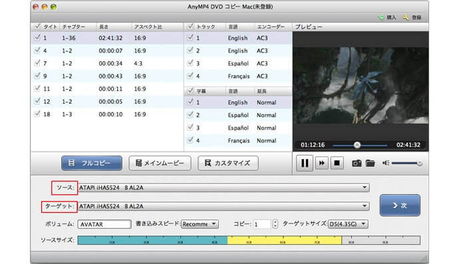Open the ターゲット target dropdown
Image resolution: width=463 pixels, height=264 pixels.
pyautogui.click(x=224, y=206)
